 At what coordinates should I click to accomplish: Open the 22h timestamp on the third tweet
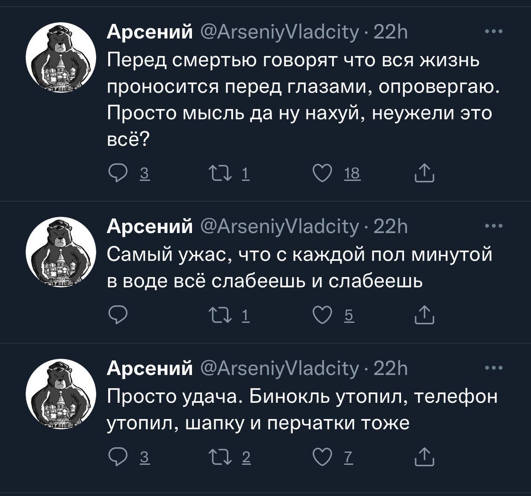pyautogui.click(x=390, y=368)
